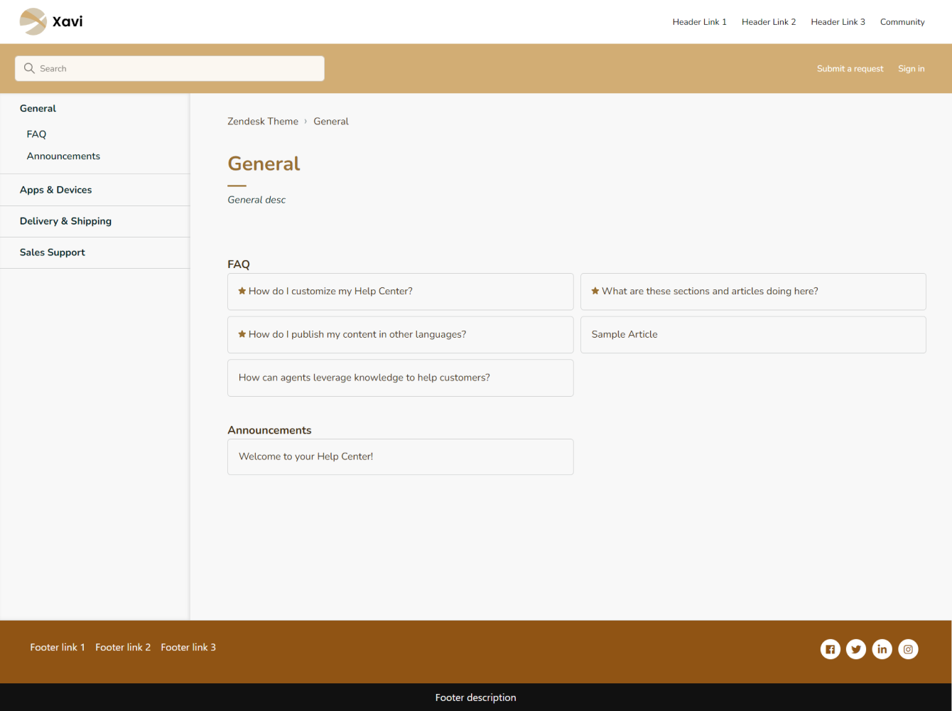Open the Instagram social icon
The height and width of the screenshot is (711, 952).
point(908,649)
